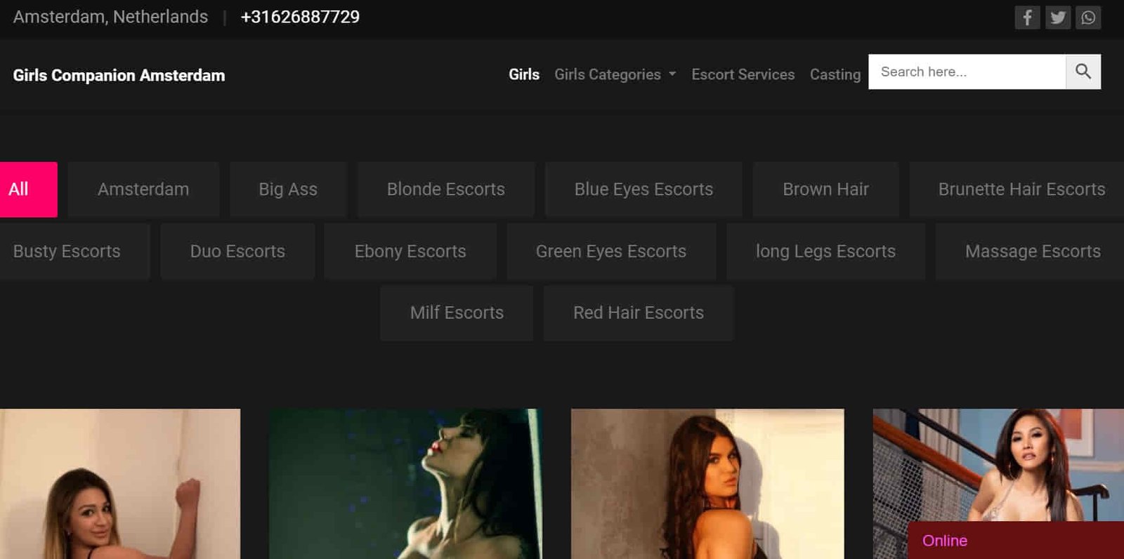Go to the Casting page
This screenshot has width=1124, height=559.
(835, 74)
